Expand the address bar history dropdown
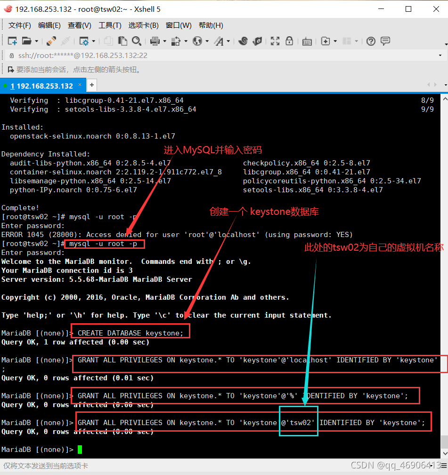 pyautogui.click(x=440, y=56)
